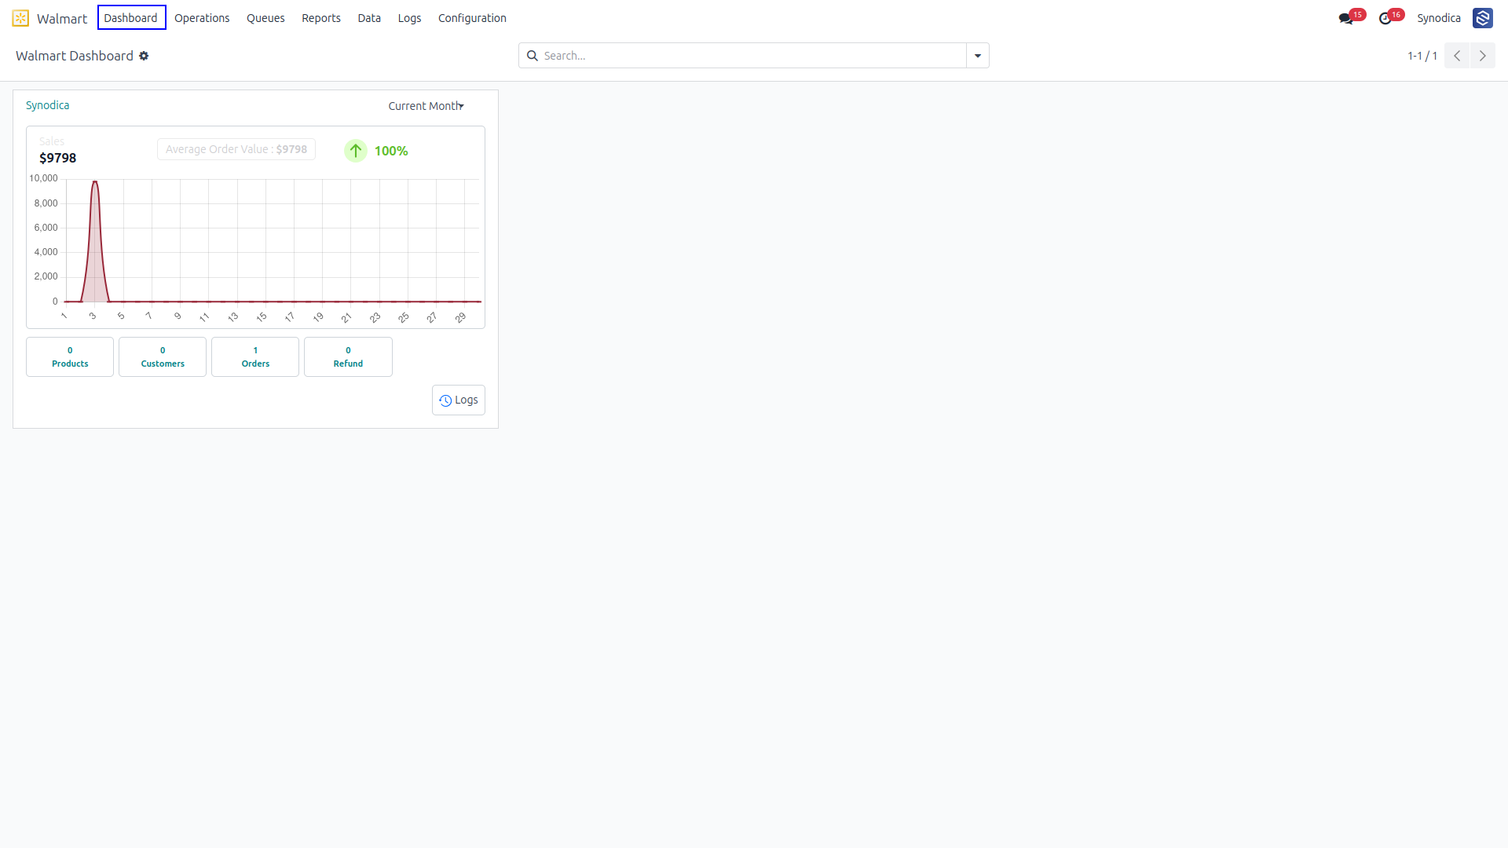1508x848 pixels.
Task: Click the Synodica username in header
Action: pos(1439,18)
